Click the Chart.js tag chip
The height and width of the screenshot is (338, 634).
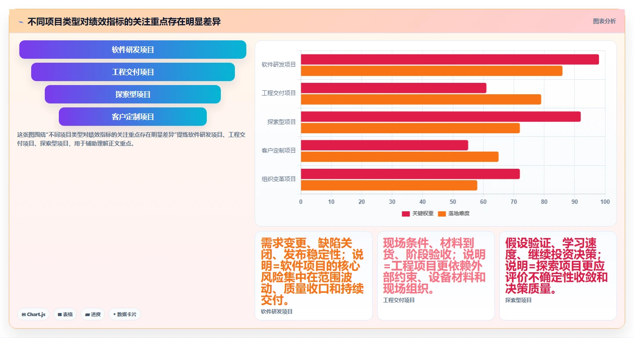click(33, 314)
